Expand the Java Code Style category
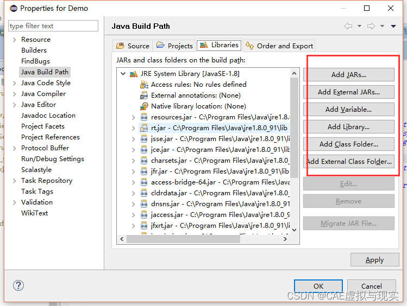 pos(15,83)
